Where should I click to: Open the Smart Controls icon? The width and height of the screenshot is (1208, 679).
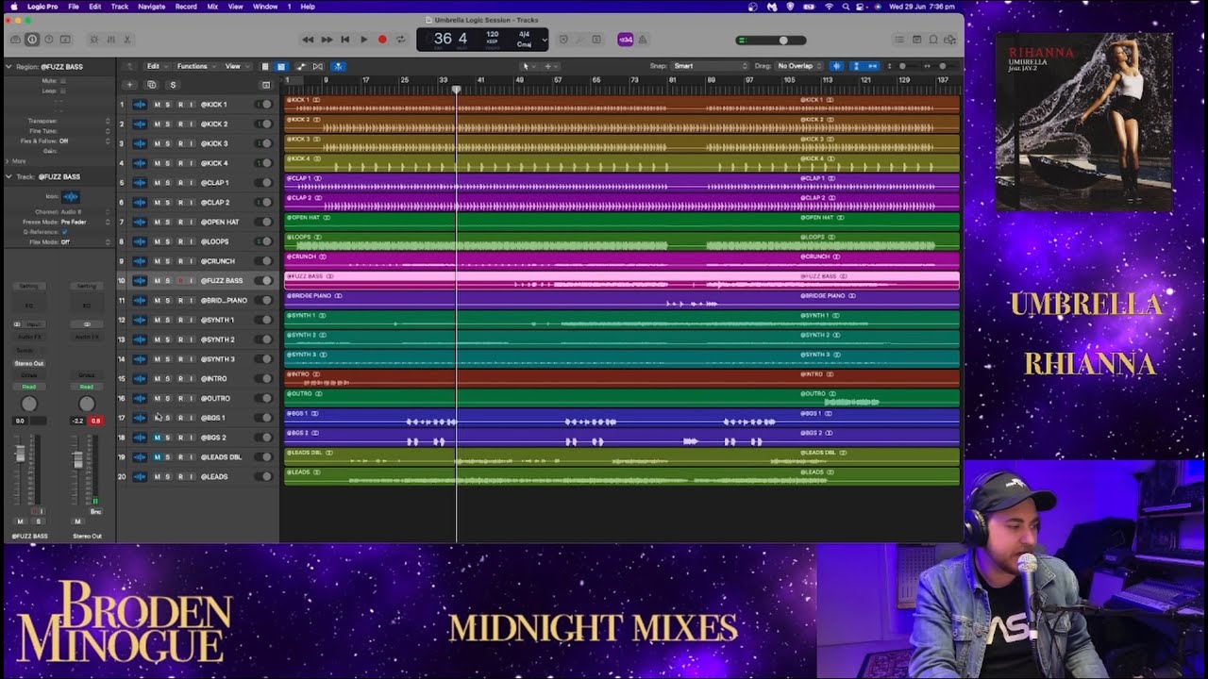(92, 40)
